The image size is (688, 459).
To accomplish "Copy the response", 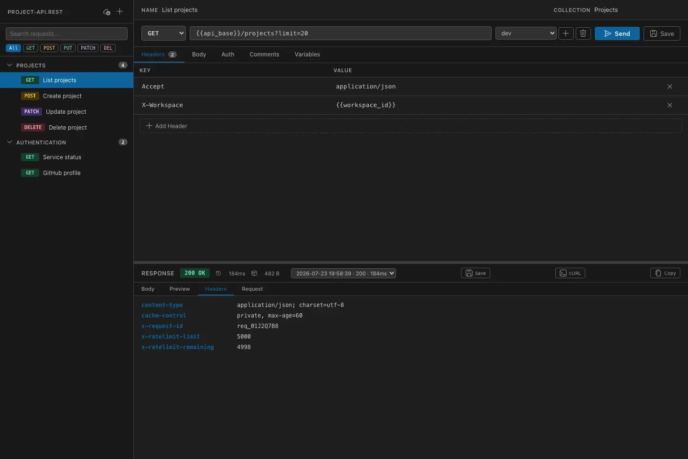I will (665, 273).
